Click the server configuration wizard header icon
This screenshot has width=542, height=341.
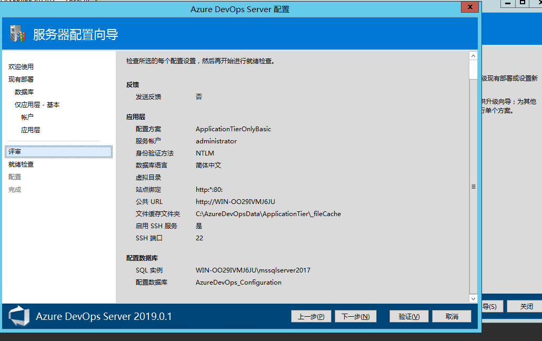(17, 34)
